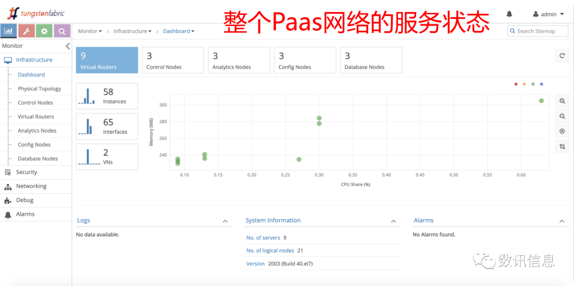This screenshot has width=574, height=286.
Task: Click the Version link
Action: [x=256, y=264]
